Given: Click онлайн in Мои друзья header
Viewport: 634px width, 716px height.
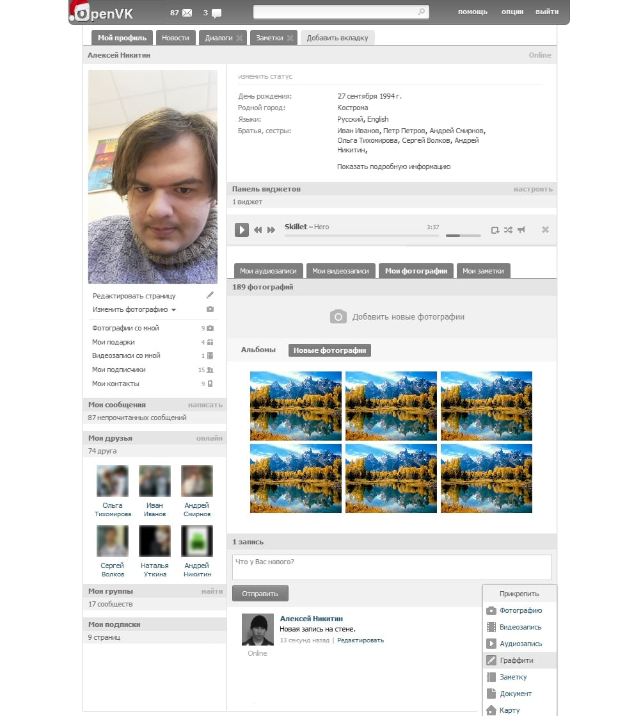Looking at the screenshot, I should pos(209,438).
